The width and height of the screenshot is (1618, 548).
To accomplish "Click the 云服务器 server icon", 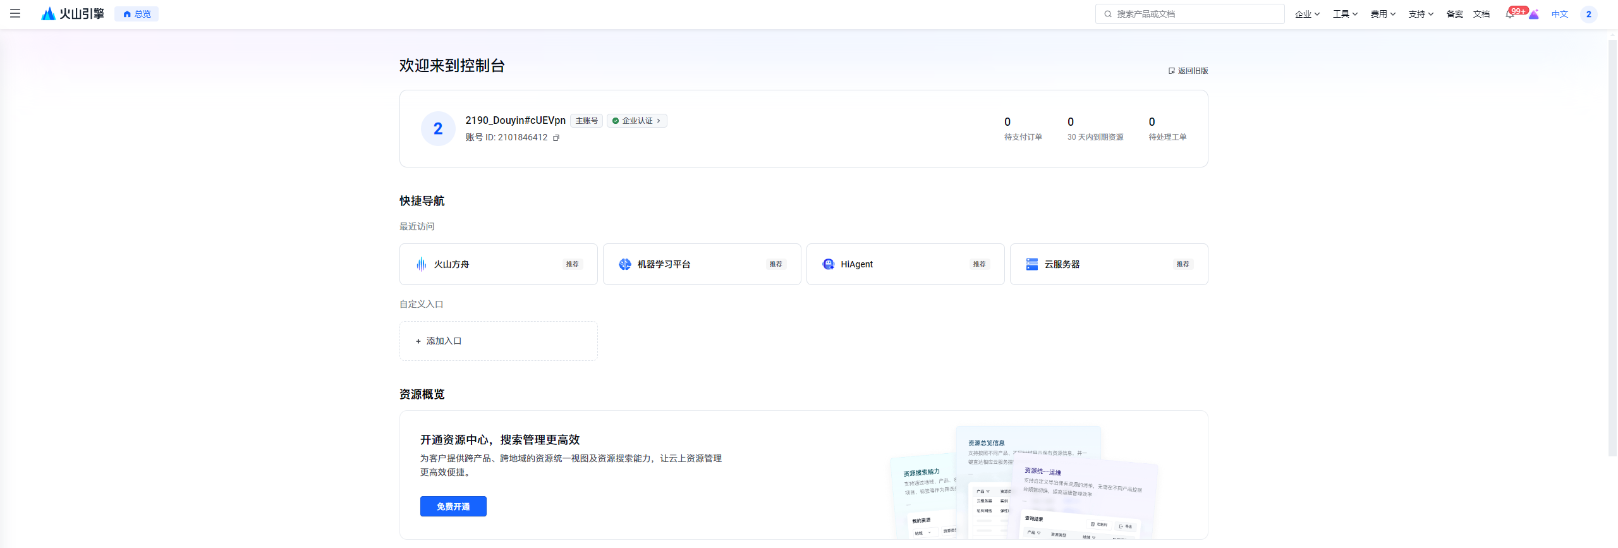I will 1032,264.
